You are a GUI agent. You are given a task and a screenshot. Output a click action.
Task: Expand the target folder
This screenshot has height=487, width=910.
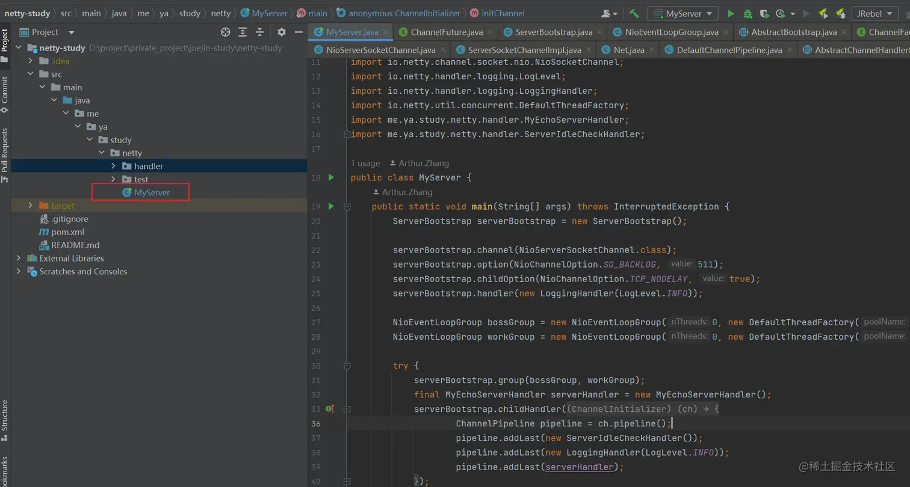31,206
